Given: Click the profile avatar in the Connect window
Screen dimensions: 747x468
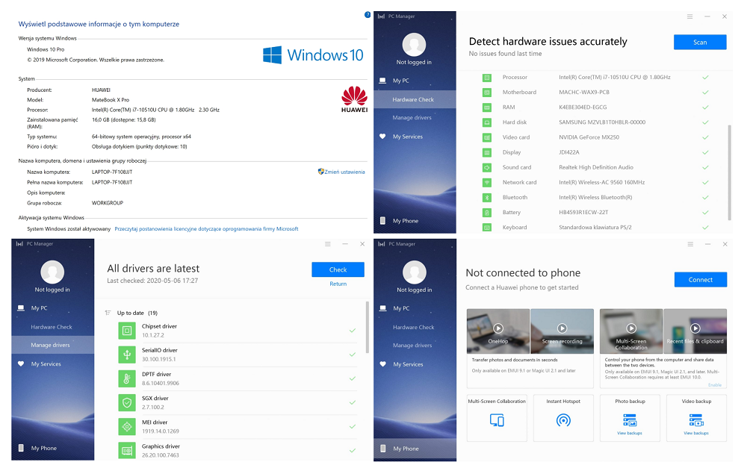Looking at the screenshot, I should click(415, 272).
